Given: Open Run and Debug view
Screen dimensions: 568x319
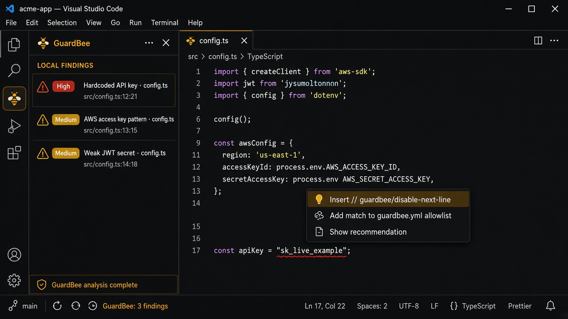Looking at the screenshot, I should (14, 126).
